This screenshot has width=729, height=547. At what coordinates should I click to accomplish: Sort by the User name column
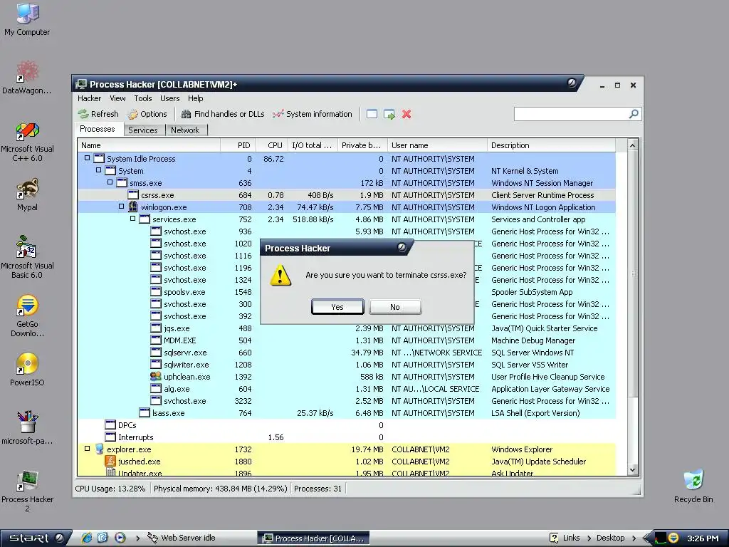[x=438, y=145]
